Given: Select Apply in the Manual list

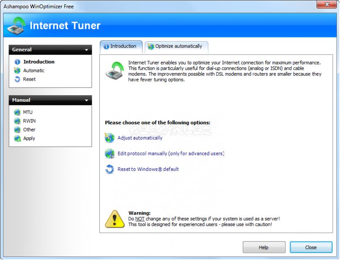Looking at the screenshot, I should tap(29, 138).
